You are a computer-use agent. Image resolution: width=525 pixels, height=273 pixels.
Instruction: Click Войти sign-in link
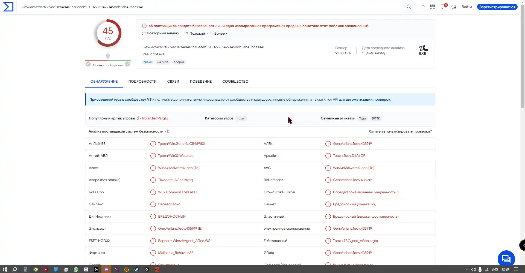pyautogui.click(x=466, y=7)
